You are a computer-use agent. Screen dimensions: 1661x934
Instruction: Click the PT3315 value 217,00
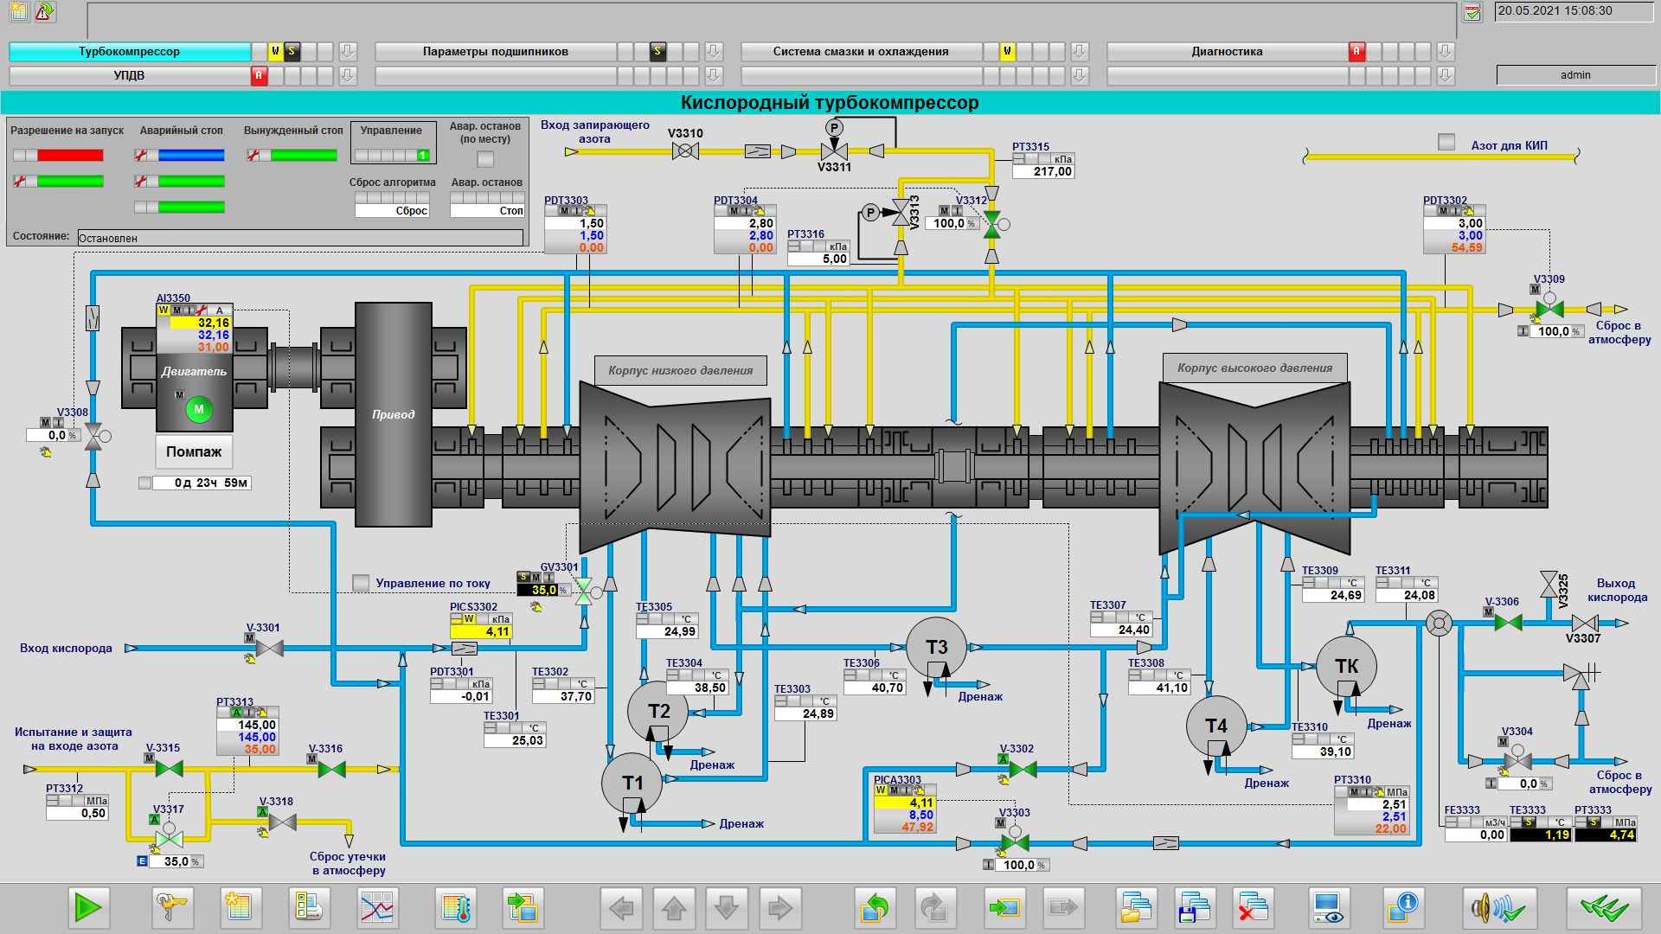click(1042, 171)
